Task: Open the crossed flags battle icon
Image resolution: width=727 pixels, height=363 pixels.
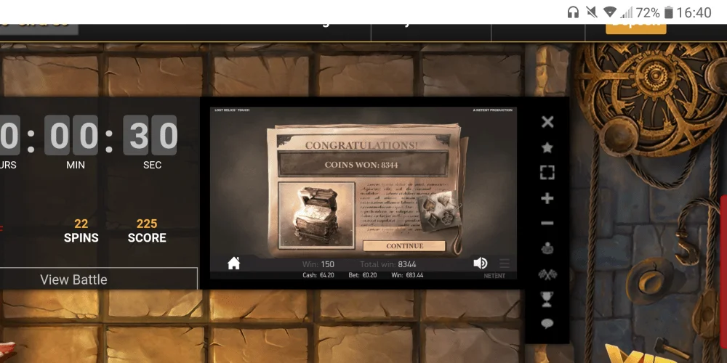Action: pyautogui.click(x=547, y=274)
